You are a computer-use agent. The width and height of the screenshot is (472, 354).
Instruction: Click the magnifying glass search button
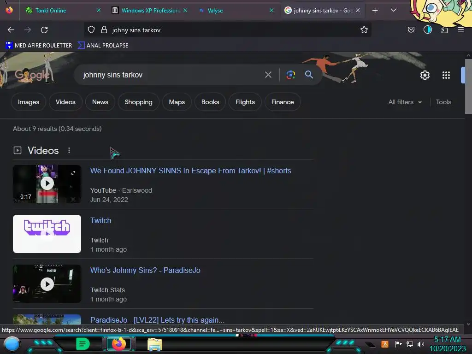(x=309, y=74)
